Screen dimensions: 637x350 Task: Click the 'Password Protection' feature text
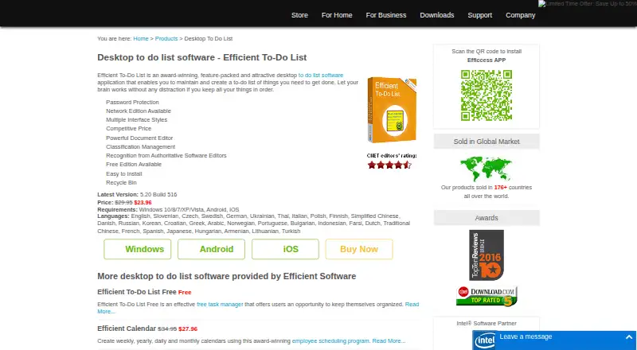(x=132, y=103)
